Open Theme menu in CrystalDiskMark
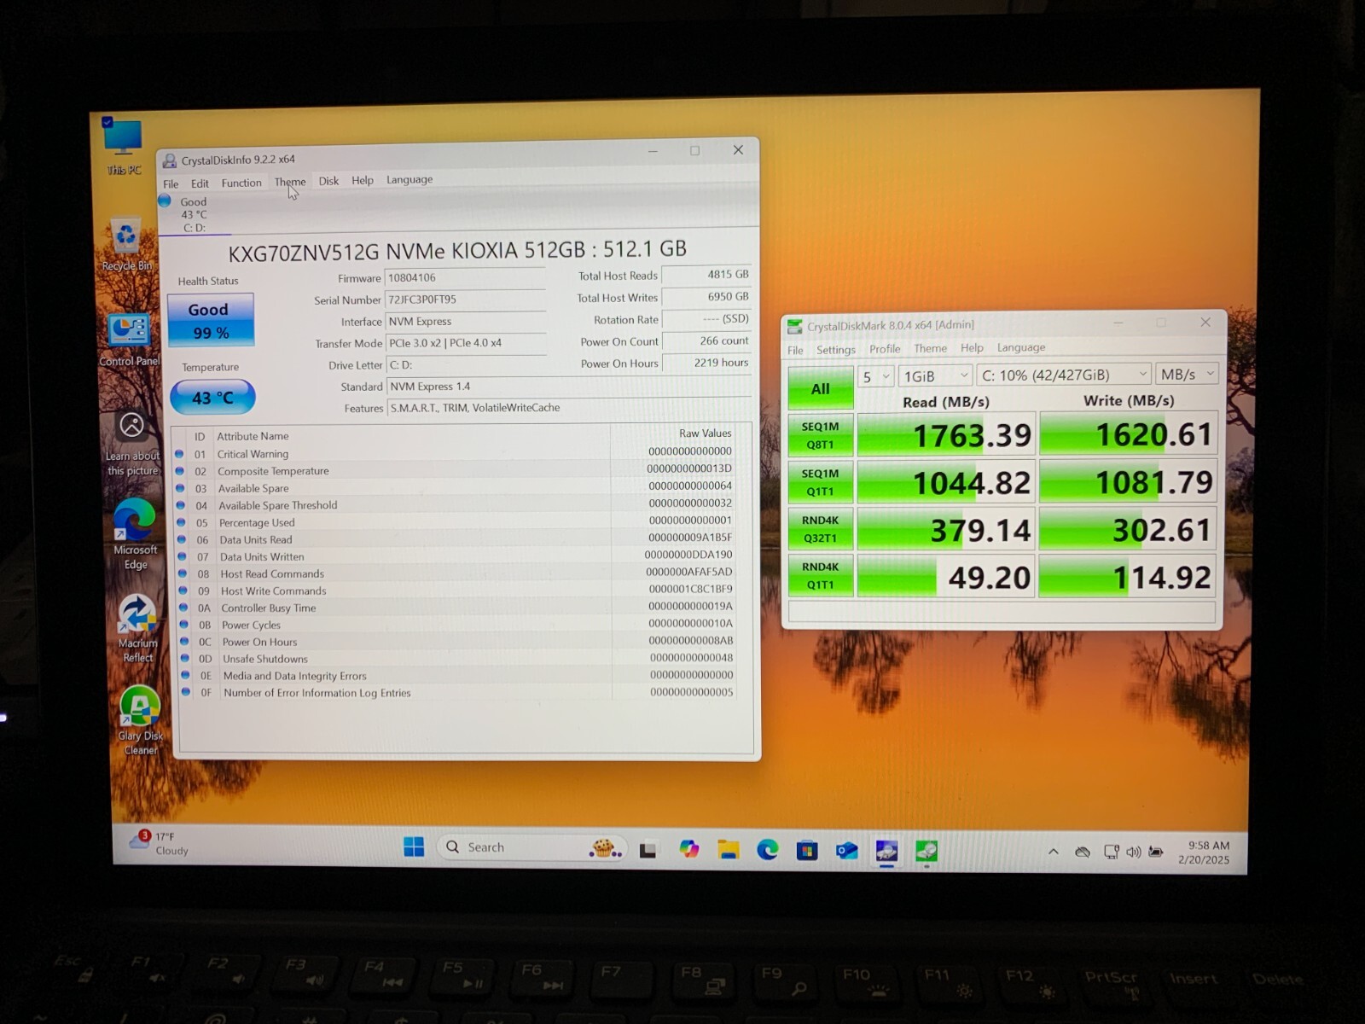The width and height of the screenshot is (1365, 1024). pos(931,348)
